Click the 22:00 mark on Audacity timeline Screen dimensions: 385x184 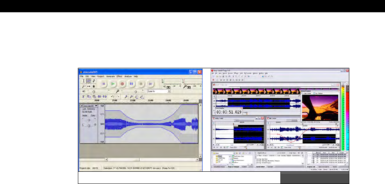click(x=132, y=101)
